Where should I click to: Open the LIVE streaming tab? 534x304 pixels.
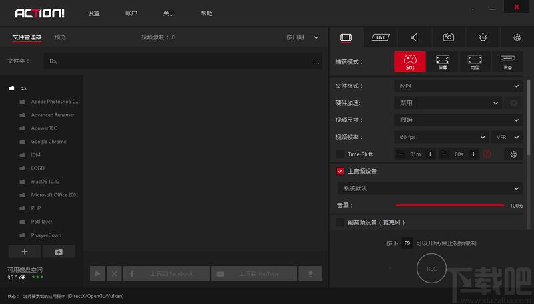coord(380,37)
